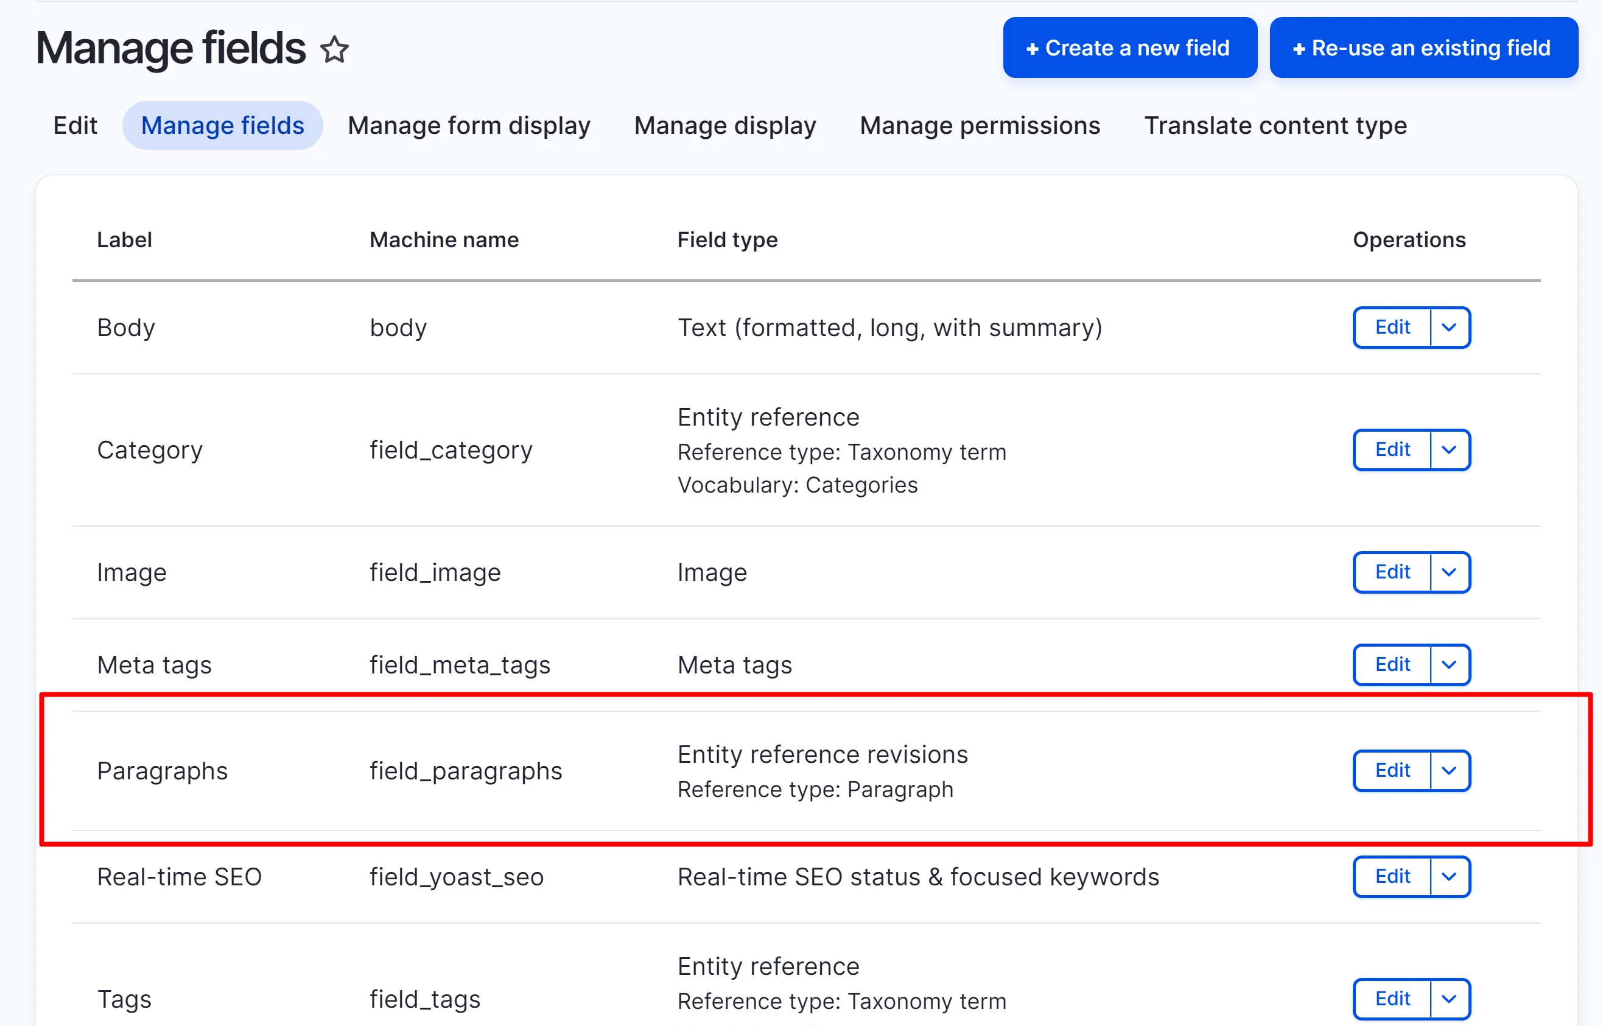This screenshot has height=1026, width=1603.
Task: Star the Manage fields page as favorite
Action: (x=334, y=49)
